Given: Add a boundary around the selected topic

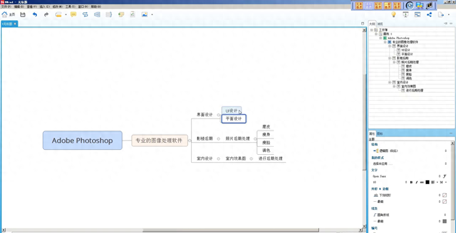Looking at the screenshot, I should [97, 15].
